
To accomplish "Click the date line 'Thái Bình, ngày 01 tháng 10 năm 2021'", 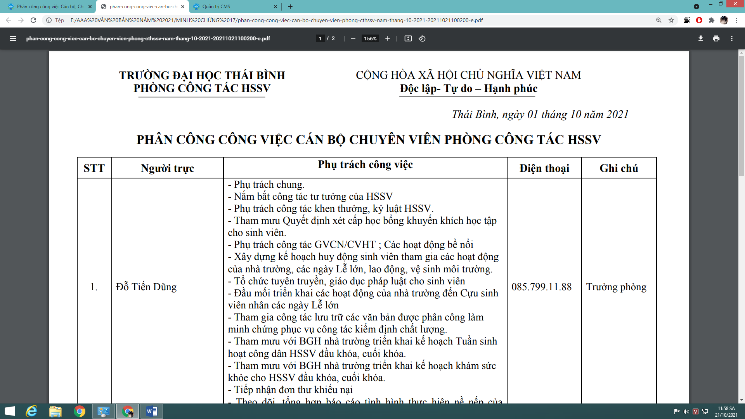I will click(x=540, y=114).
